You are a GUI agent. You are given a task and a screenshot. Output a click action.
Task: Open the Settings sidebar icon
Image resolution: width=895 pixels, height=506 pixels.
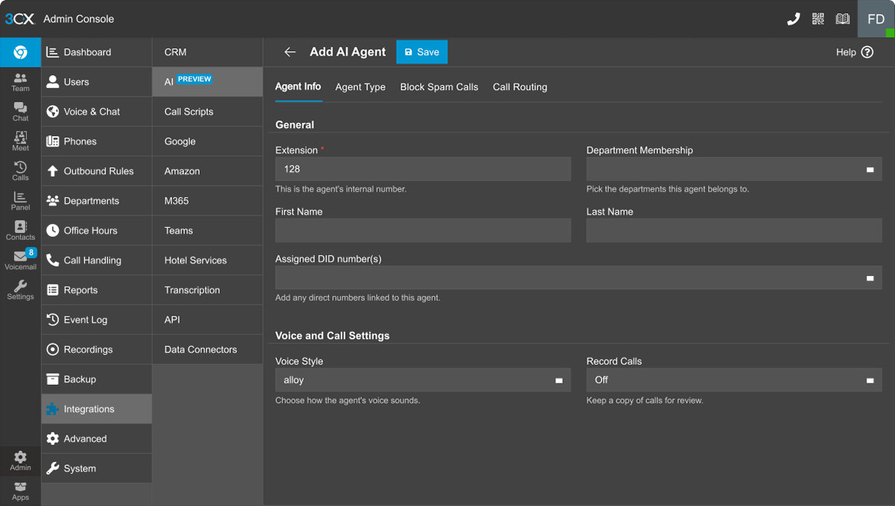[20, 290]
